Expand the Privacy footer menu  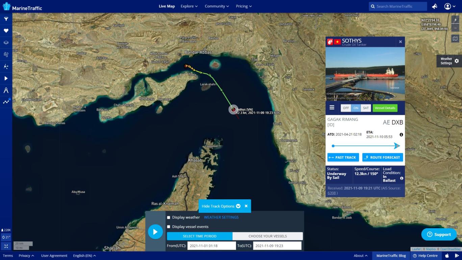[x=26, y=256]
